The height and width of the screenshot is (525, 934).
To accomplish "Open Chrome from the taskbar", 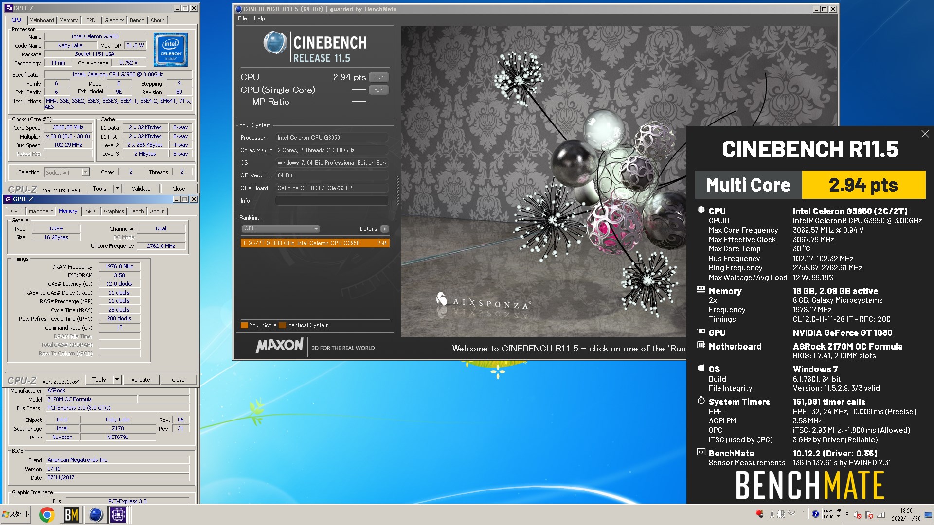I will click(47, 514).
